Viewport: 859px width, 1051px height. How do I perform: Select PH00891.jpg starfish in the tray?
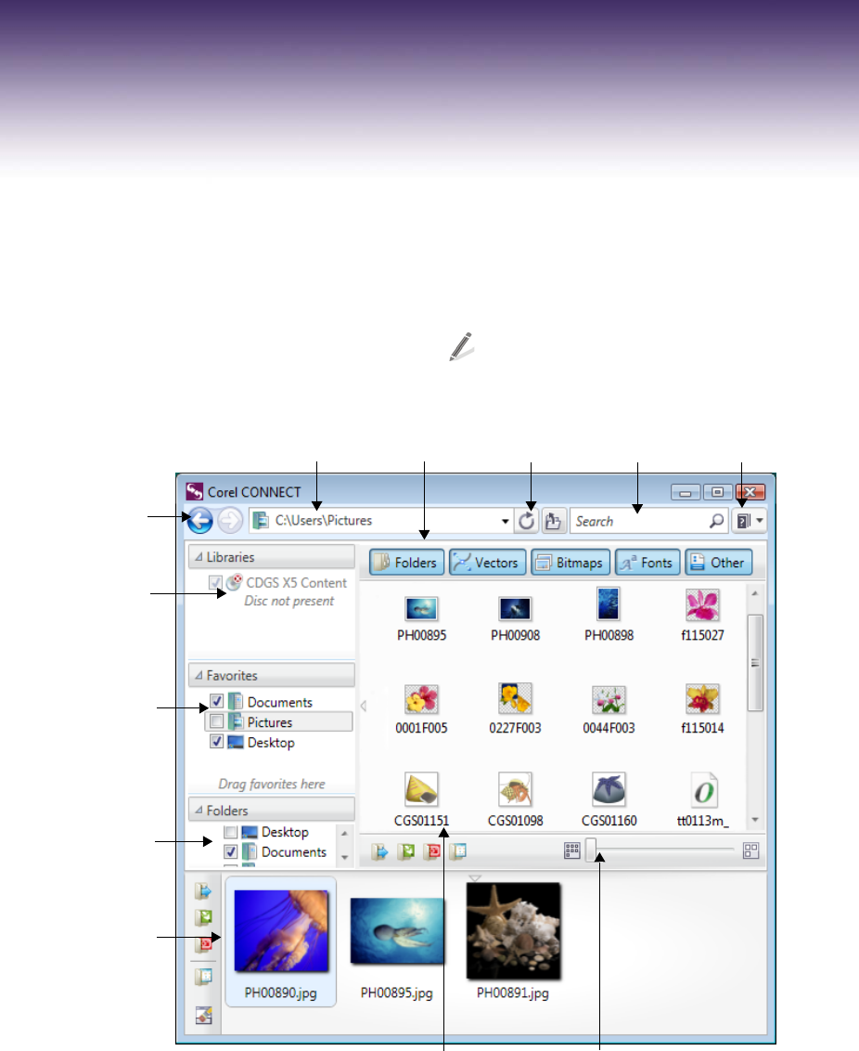pyautogui.click(x=514, y=931)
